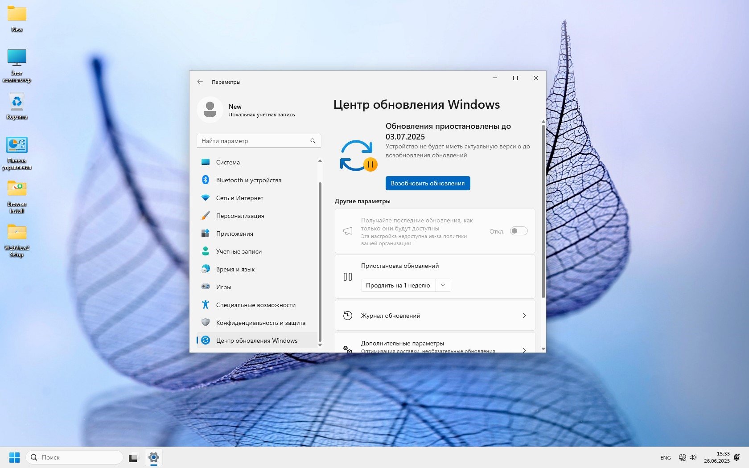Click the taskbar clock showing 15:33
The image size is (749, 468).
coord(717,457)
